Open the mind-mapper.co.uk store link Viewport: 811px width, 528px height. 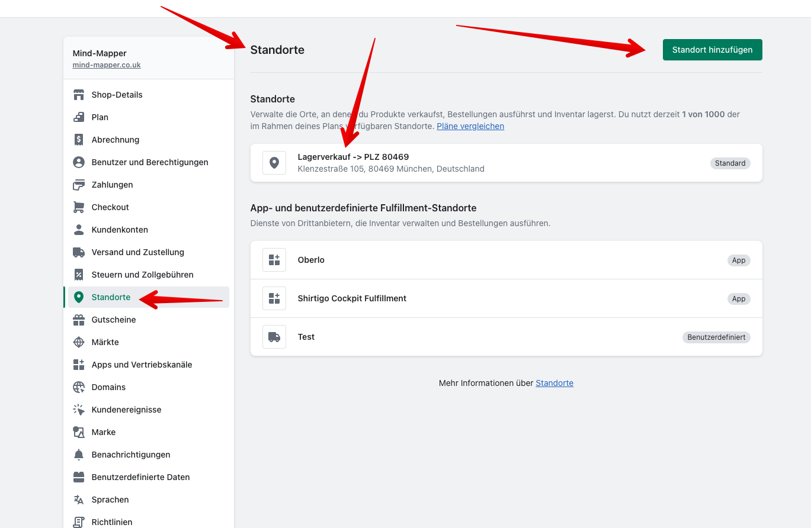coord(107,65)
